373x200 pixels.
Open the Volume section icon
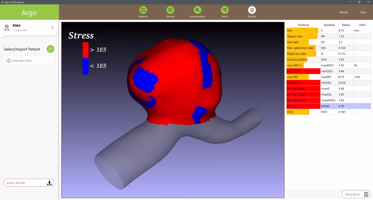170,10
